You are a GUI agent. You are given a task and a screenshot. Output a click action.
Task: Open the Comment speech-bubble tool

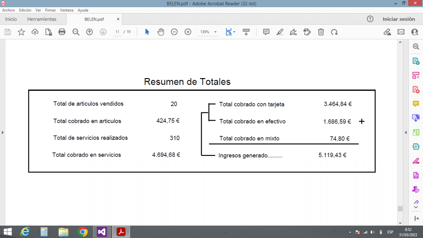click(x=266, y=32)
